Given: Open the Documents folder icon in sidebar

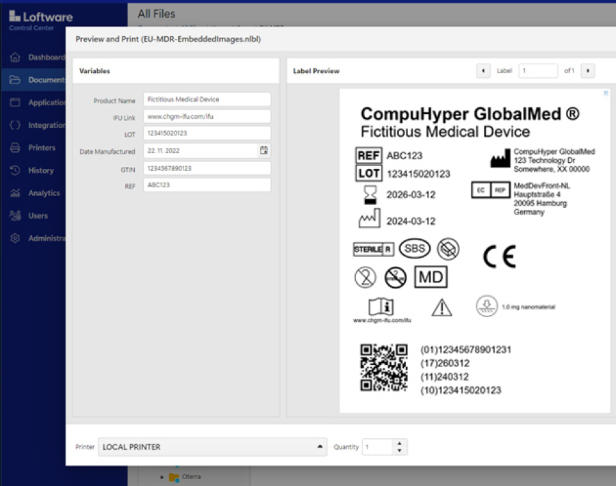Looking at the screenshot, I should (15, 80).
